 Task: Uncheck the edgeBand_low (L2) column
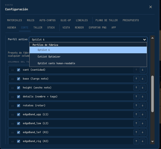click(18, 123)
